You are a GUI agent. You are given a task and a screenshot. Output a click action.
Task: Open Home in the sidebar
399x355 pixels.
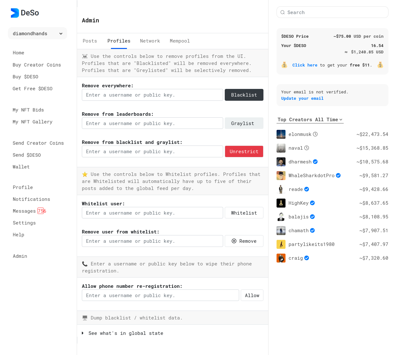point(19,53)
